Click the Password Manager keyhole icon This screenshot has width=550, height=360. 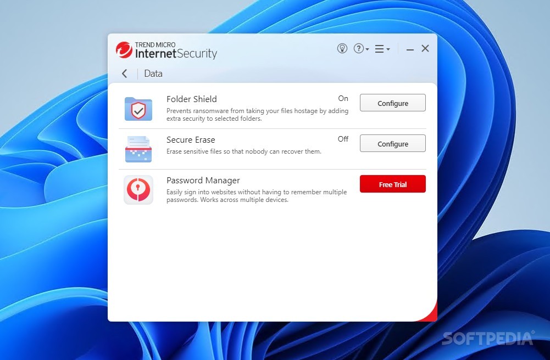click(x=138, y=190)
